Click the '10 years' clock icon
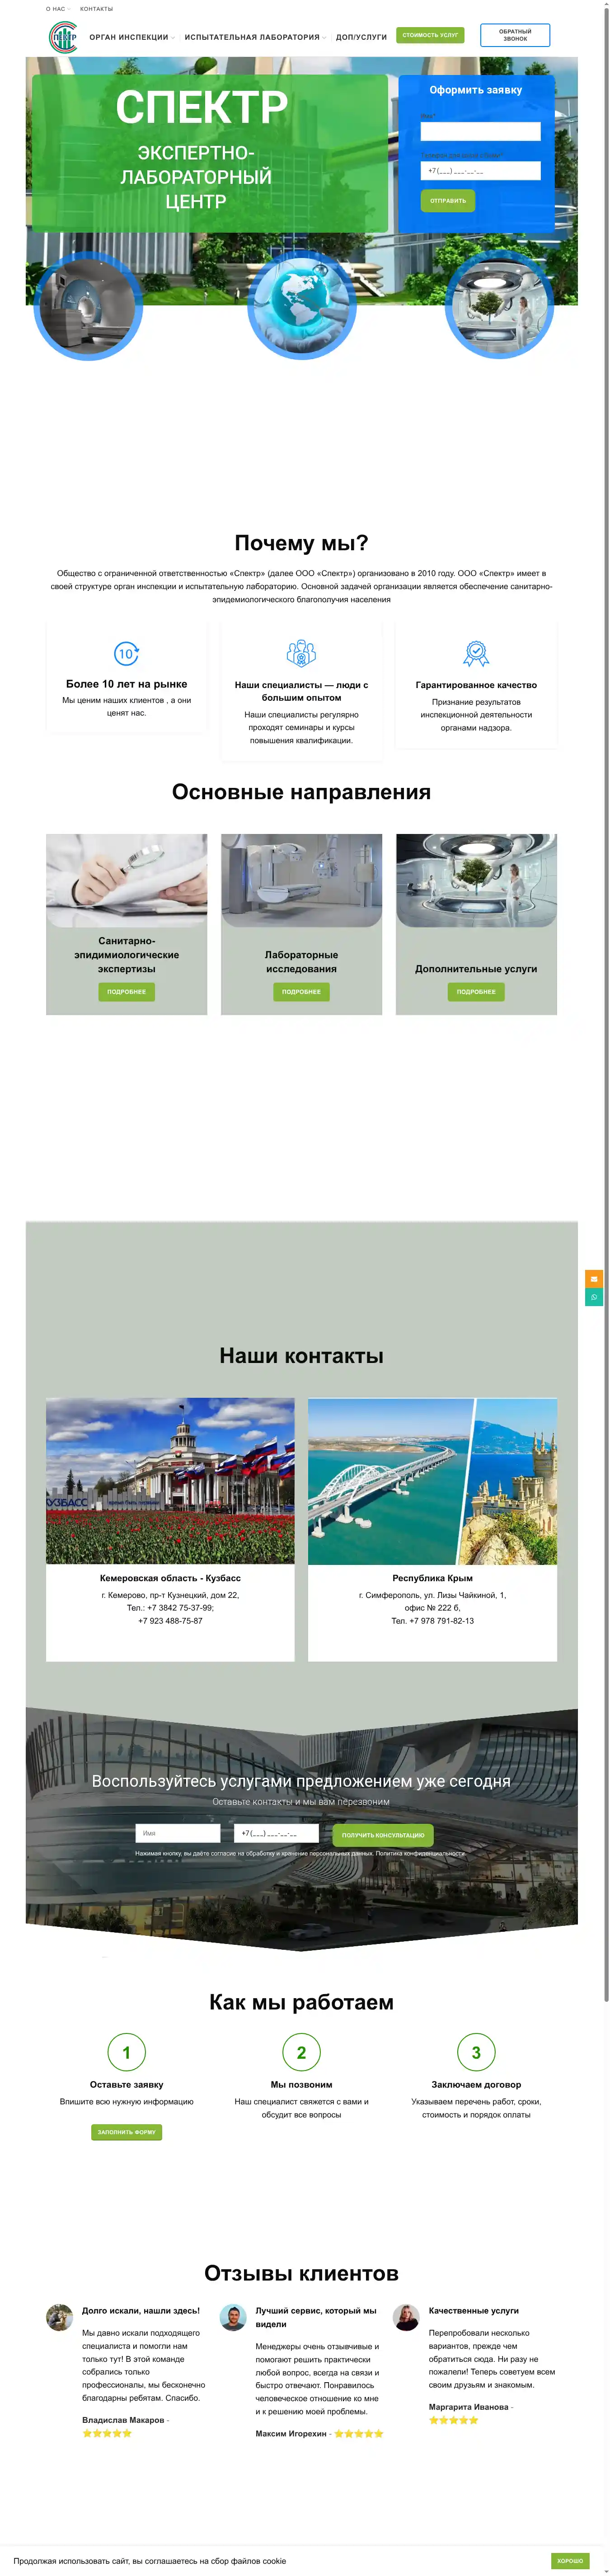Image resolution: width=610 pixels, height=2576 pixels. 126,653
